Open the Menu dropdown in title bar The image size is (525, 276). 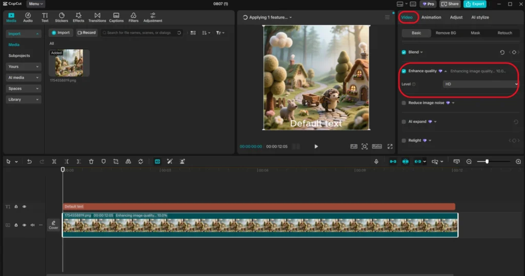(x=35, y=4)
